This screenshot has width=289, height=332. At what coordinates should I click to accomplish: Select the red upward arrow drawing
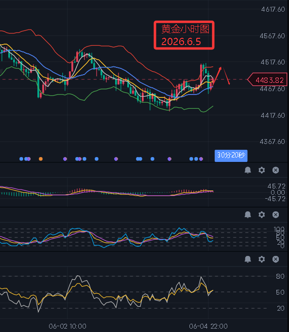pos(217,76)
